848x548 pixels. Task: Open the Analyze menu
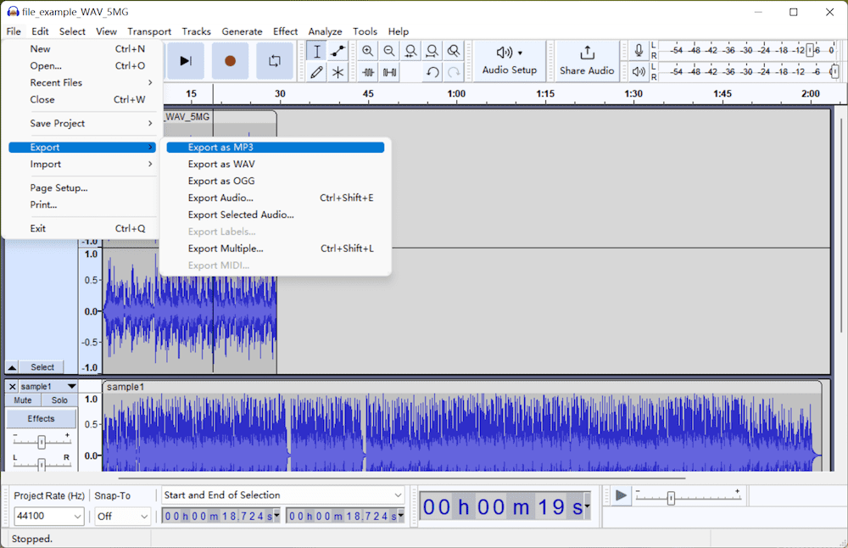(325, 31)
